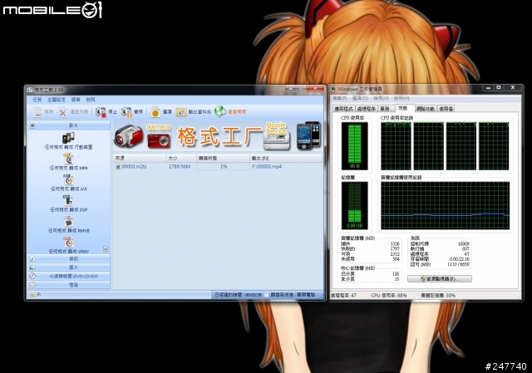Open the 說明 menu in Format Factory
The image size is (532, 373).
91,100
